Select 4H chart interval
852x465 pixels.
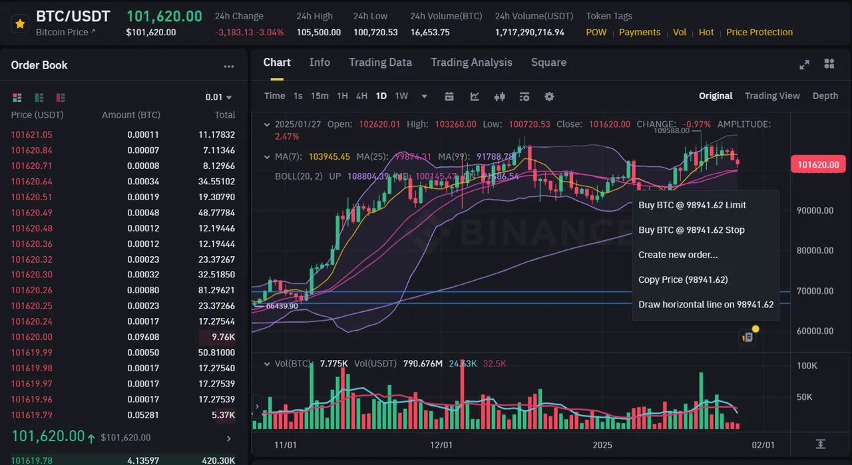point(361,96)
